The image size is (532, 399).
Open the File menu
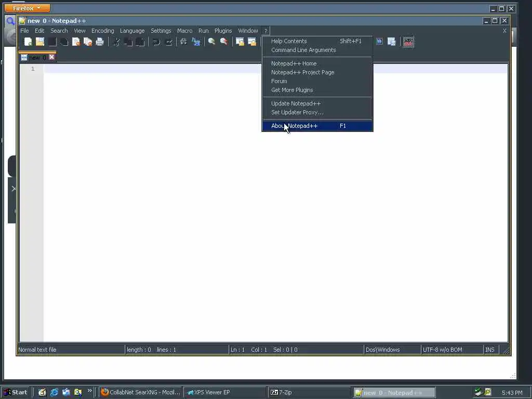pyautogui.click(x=24, y=31)
